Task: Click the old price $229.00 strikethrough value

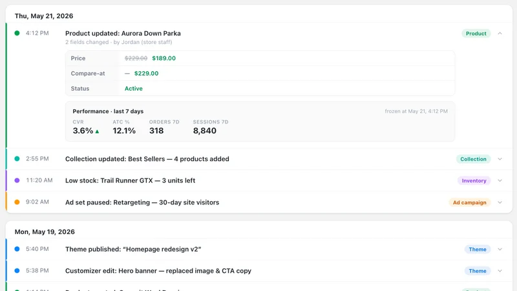Action: (x=136, y=58)
